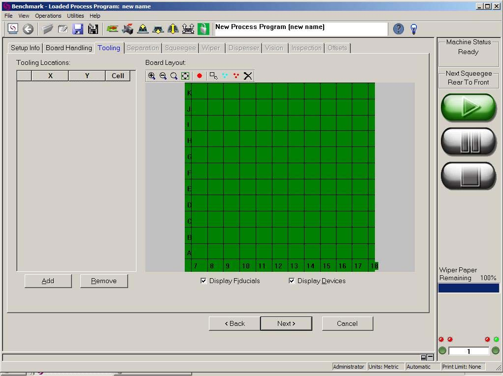The height and width of the screenshot is (376, 503).
Task: Switch to the Setup Info tab
Action: coord(25,48)
